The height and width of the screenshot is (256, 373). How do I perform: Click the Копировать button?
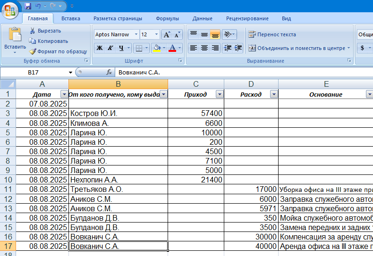tap(48, 41)
